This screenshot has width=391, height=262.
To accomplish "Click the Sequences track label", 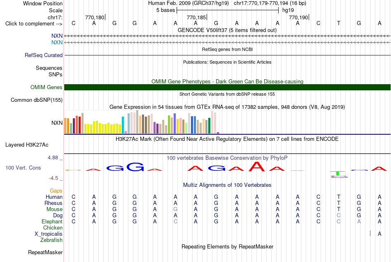I will (49, 68).
